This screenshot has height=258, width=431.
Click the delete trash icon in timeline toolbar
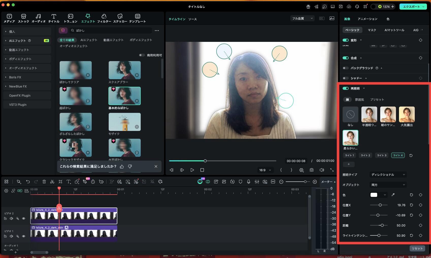pyautogui.click(x=44, y=182)
